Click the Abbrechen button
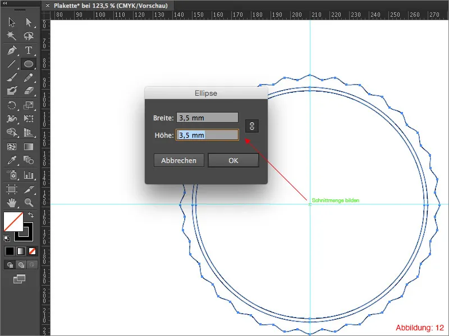Viewport: 449px width, 336px height. (178, 160)
